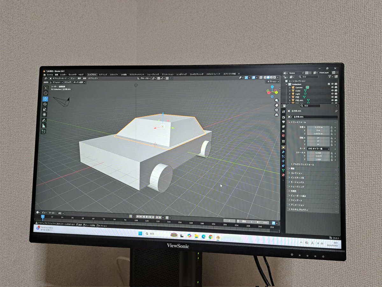382x287 pixels.
Task: Activate the Move tool
Action: (45, 99)
